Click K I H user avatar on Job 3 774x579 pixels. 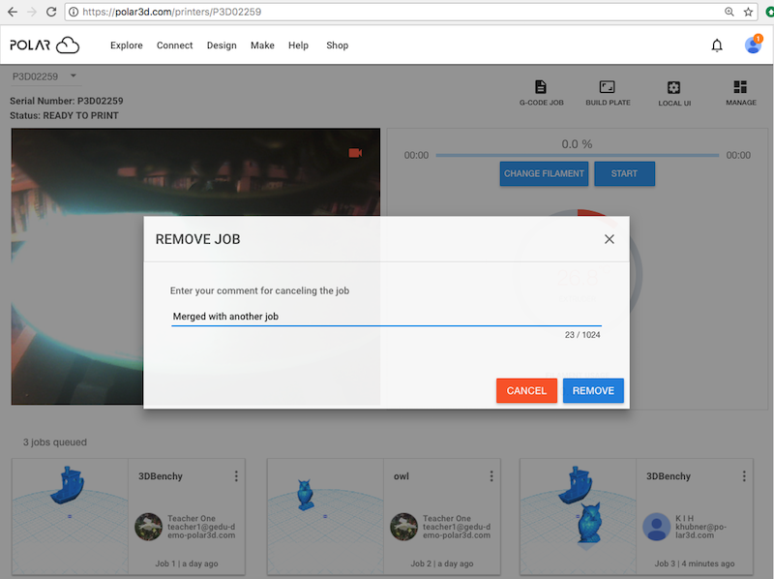(x=657, y=527)
